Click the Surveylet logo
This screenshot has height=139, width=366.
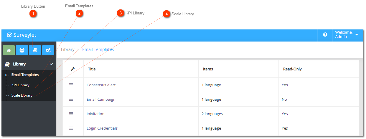[22, 35]
